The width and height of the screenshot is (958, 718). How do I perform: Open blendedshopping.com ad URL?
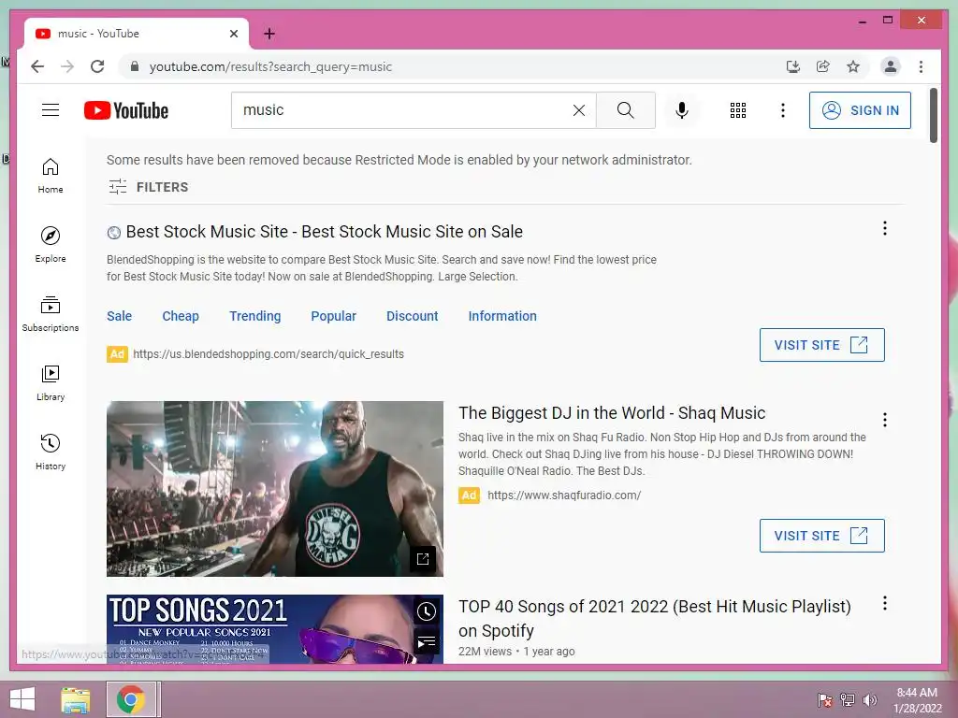click(x=269, y=354)
